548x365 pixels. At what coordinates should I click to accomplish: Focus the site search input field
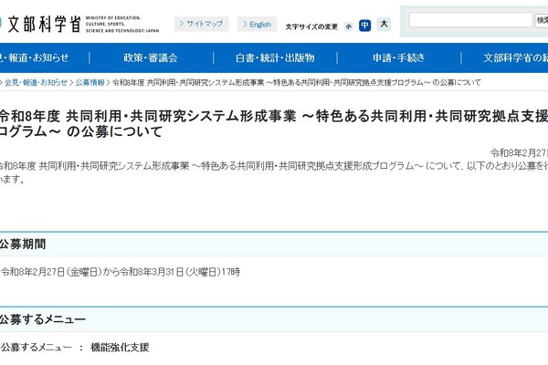click(470, 20)
